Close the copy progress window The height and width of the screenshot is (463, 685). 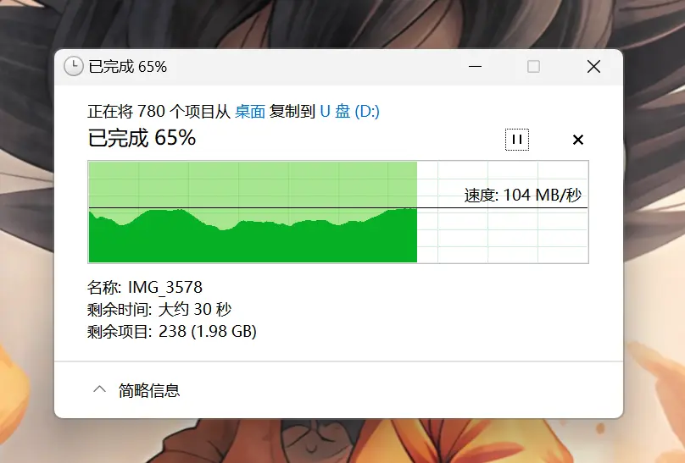[593, 67]
